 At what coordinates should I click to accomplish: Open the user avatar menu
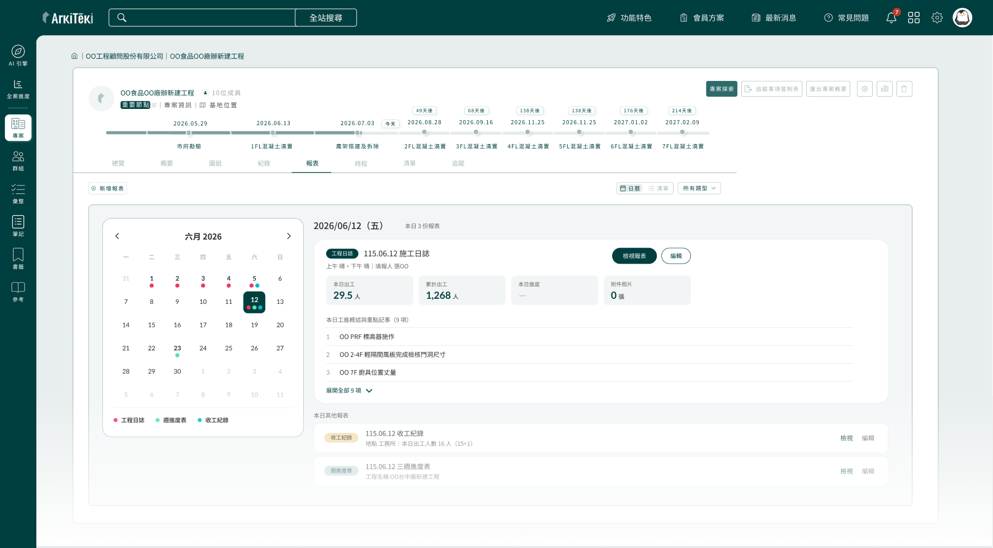point(962,18)
